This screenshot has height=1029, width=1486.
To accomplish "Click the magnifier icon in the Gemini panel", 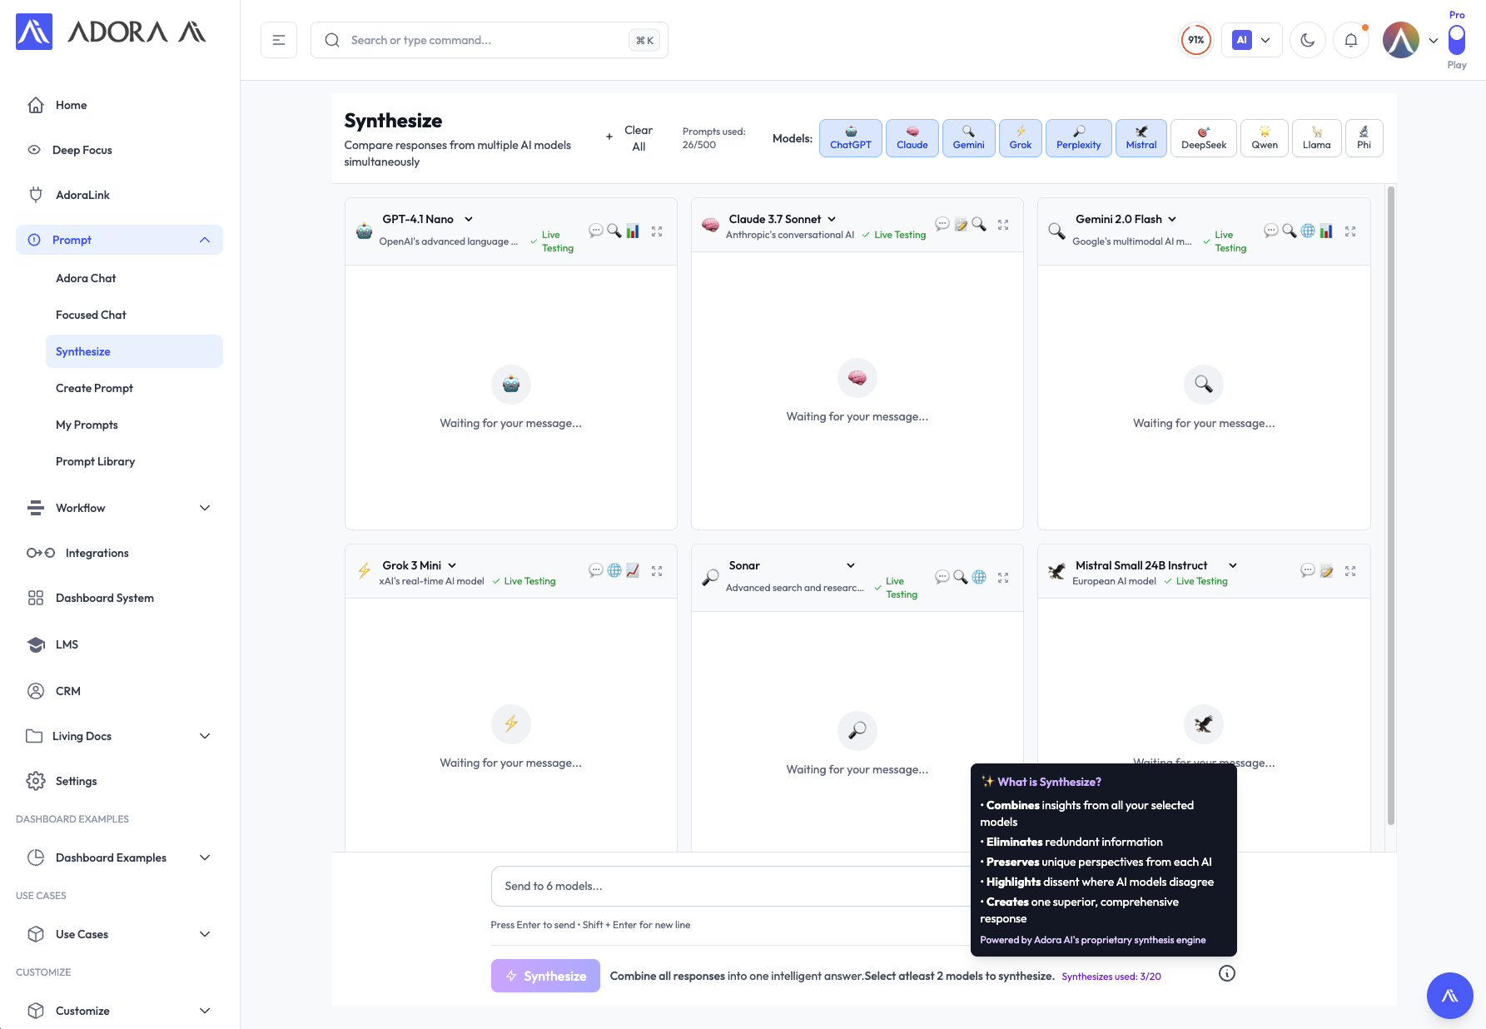I will coord(1290,231).
